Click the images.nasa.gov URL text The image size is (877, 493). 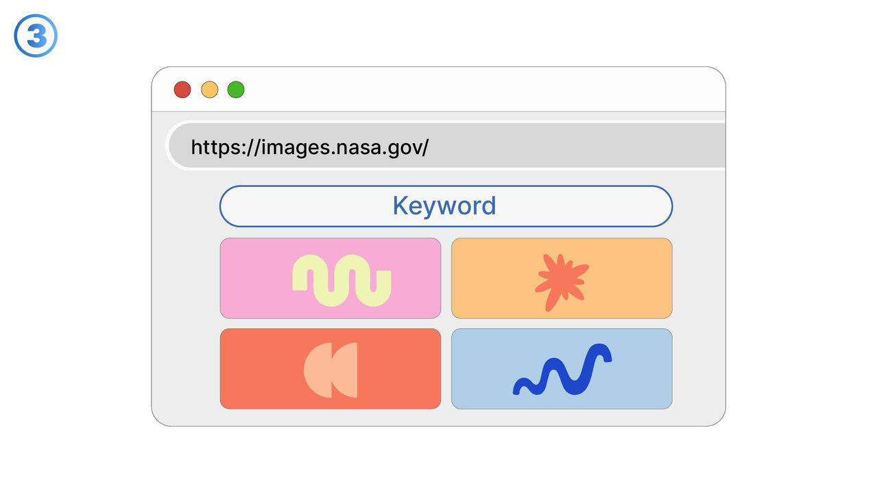(309, 147)
